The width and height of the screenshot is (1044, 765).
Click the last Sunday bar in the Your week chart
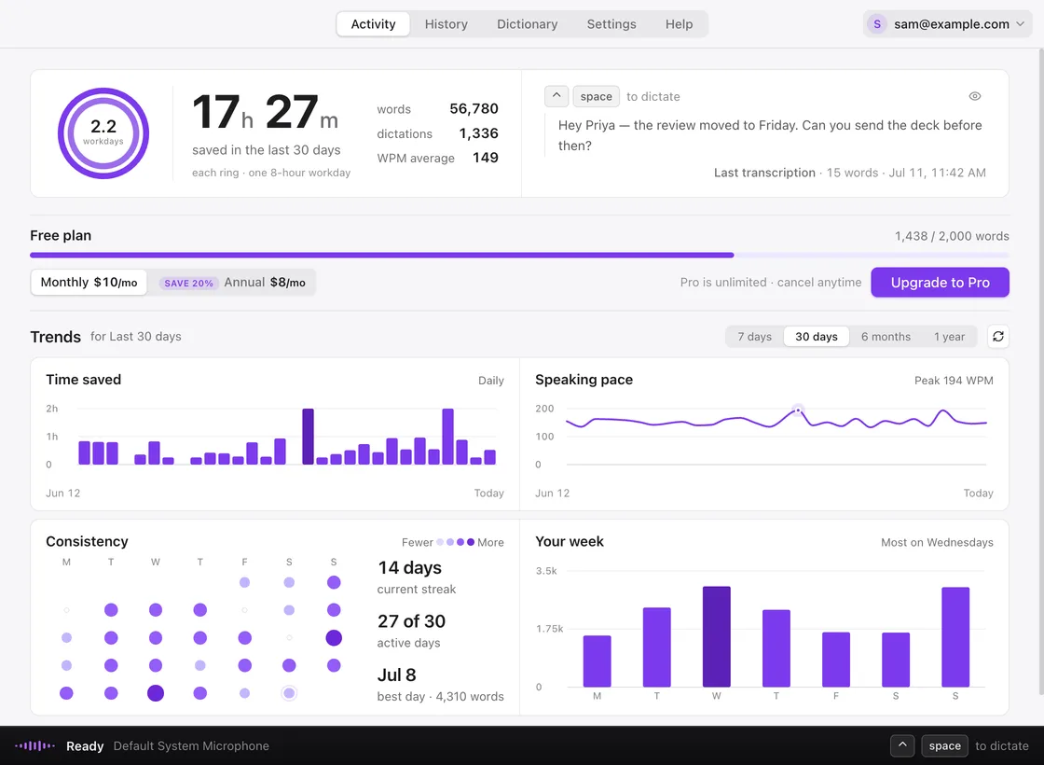click(955, 637)
